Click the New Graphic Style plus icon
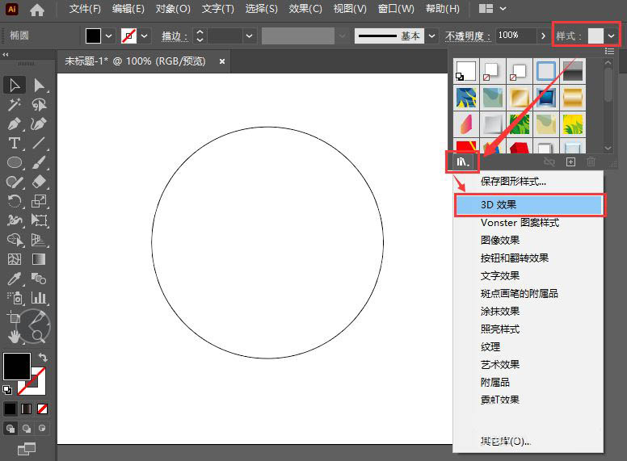This screenshot has height=461, width=627. coord(570,161)
